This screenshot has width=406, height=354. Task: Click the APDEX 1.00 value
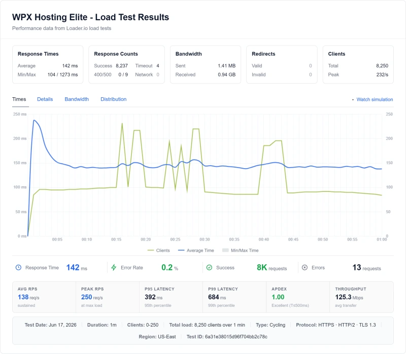tap(278, 297)
